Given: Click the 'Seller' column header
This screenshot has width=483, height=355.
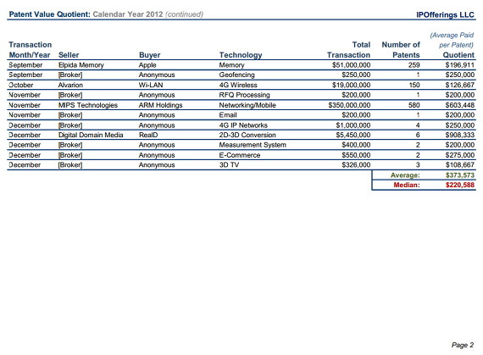Looking at the screenshot, I should [x=69, y=55].
